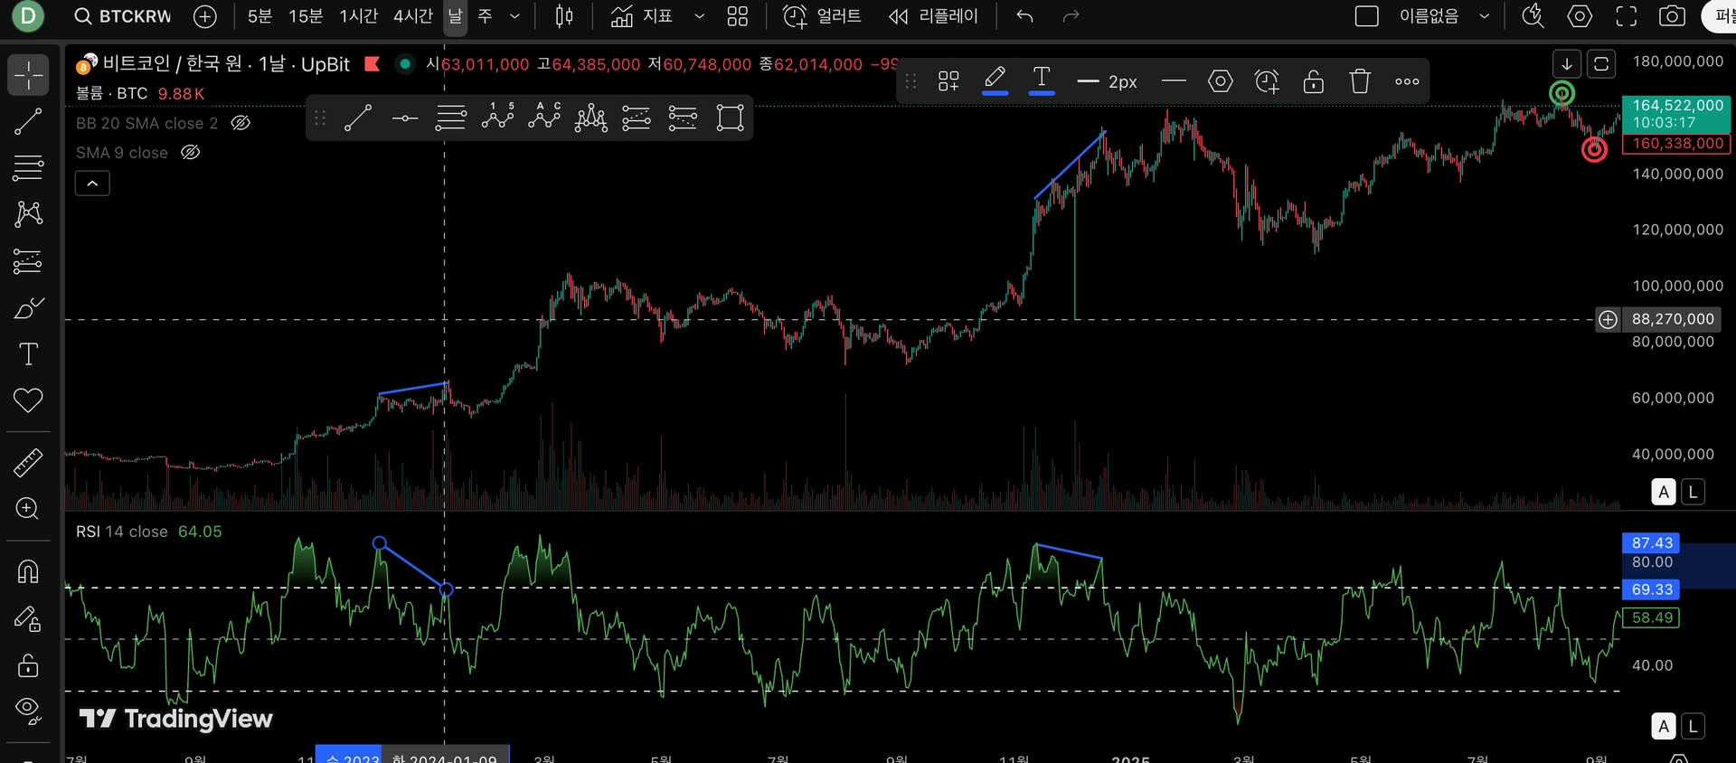Select the text tool in left sidebar
This screenshot has width=1736, height=763.
point(28,354)
